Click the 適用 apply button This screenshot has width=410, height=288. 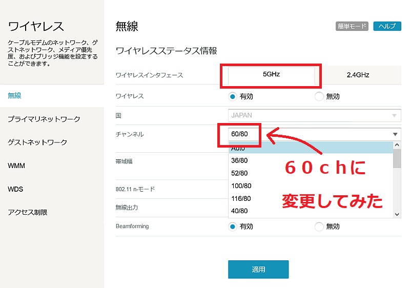point(258,269)
